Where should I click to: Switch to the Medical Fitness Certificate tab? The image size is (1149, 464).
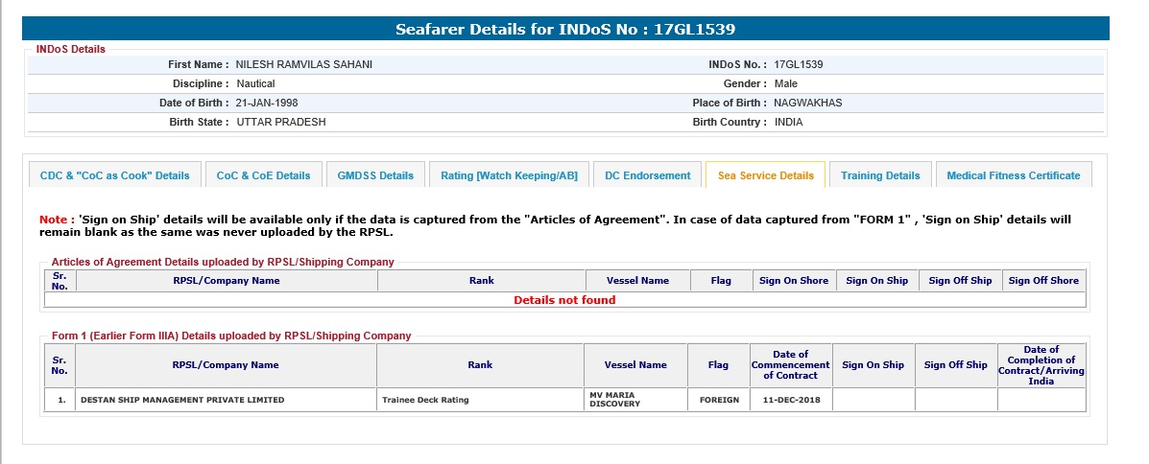click(1013, 175)
